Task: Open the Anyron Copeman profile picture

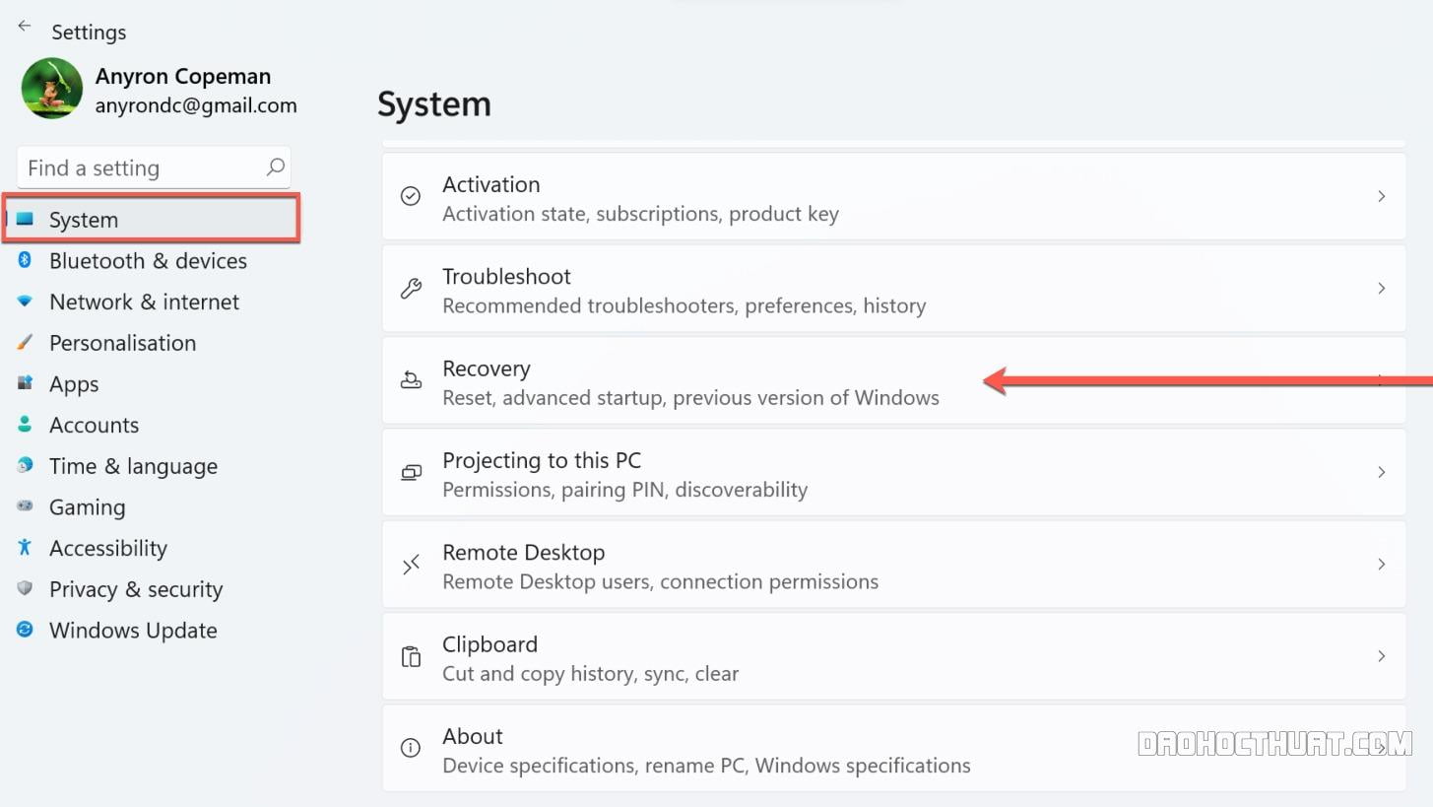Action: click(x=52, y=89)
